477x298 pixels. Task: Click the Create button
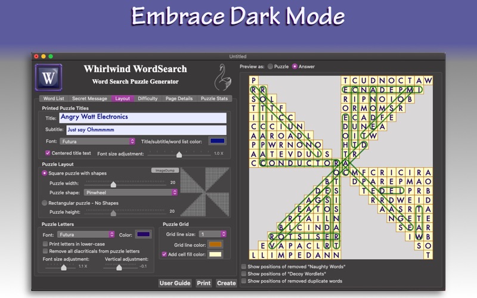[227, 283]
